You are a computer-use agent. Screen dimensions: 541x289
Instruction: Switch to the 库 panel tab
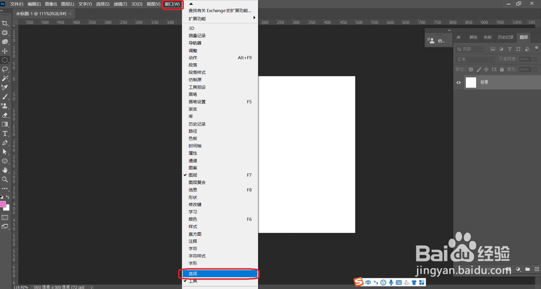pyautogui.click(x=458, y=37)
